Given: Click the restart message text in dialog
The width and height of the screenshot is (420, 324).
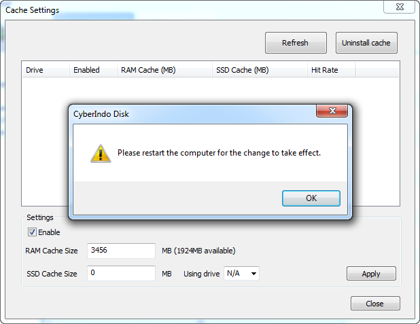Looking at the screenshot, I should (219, 153).
